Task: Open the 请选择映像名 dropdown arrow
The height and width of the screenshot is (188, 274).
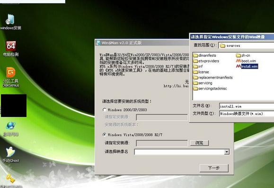Action: pos(227,152)
